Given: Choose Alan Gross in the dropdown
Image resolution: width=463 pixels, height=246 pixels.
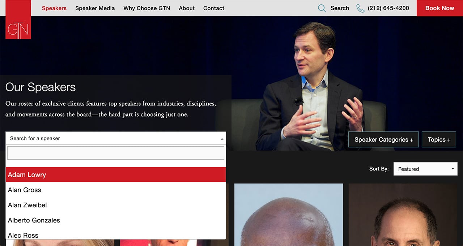Looking at the screenshot, I should click(116, 190).
